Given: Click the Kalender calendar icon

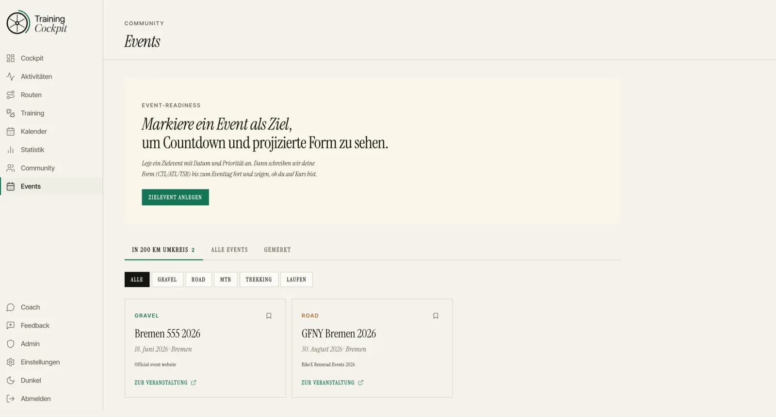Looking at the screenshot, I should 11,131.
